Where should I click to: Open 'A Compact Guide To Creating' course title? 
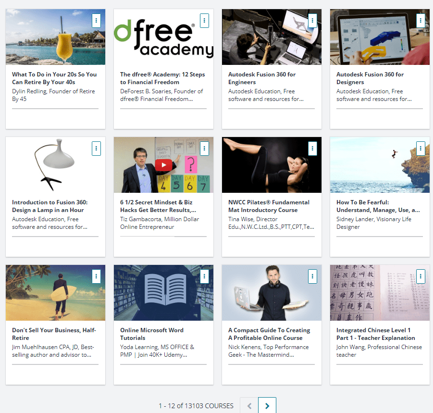coord(269,334)
